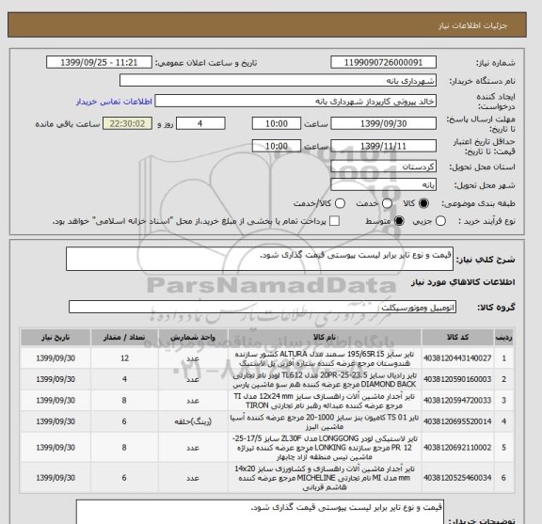Click the response deadline time field on the 1399/09/30 row
Screen dimensions: 542x524
pyautogui.click(x=277, y=123)
